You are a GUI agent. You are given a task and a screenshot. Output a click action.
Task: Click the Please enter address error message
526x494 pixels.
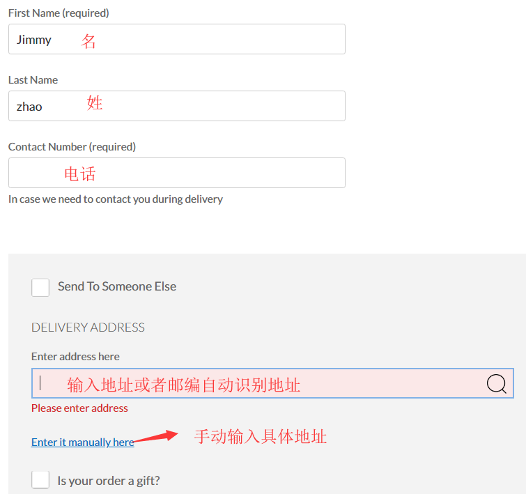point(79,408)
